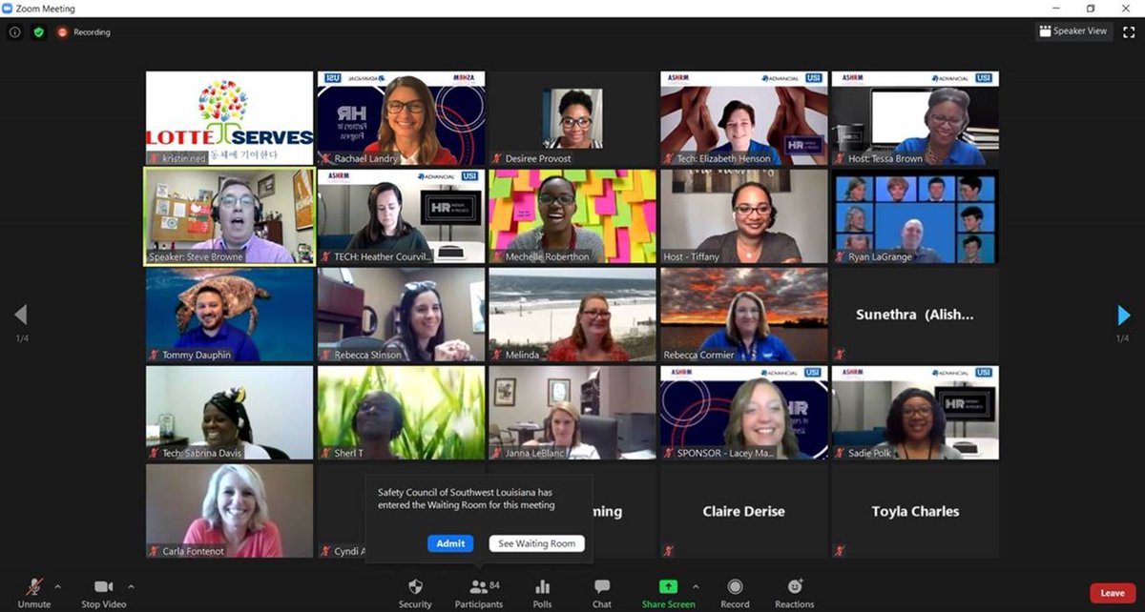This screenshot has width=1145, height=612.
Task: Select Rebecca Cormier's video tile
Action: (744, 315)
